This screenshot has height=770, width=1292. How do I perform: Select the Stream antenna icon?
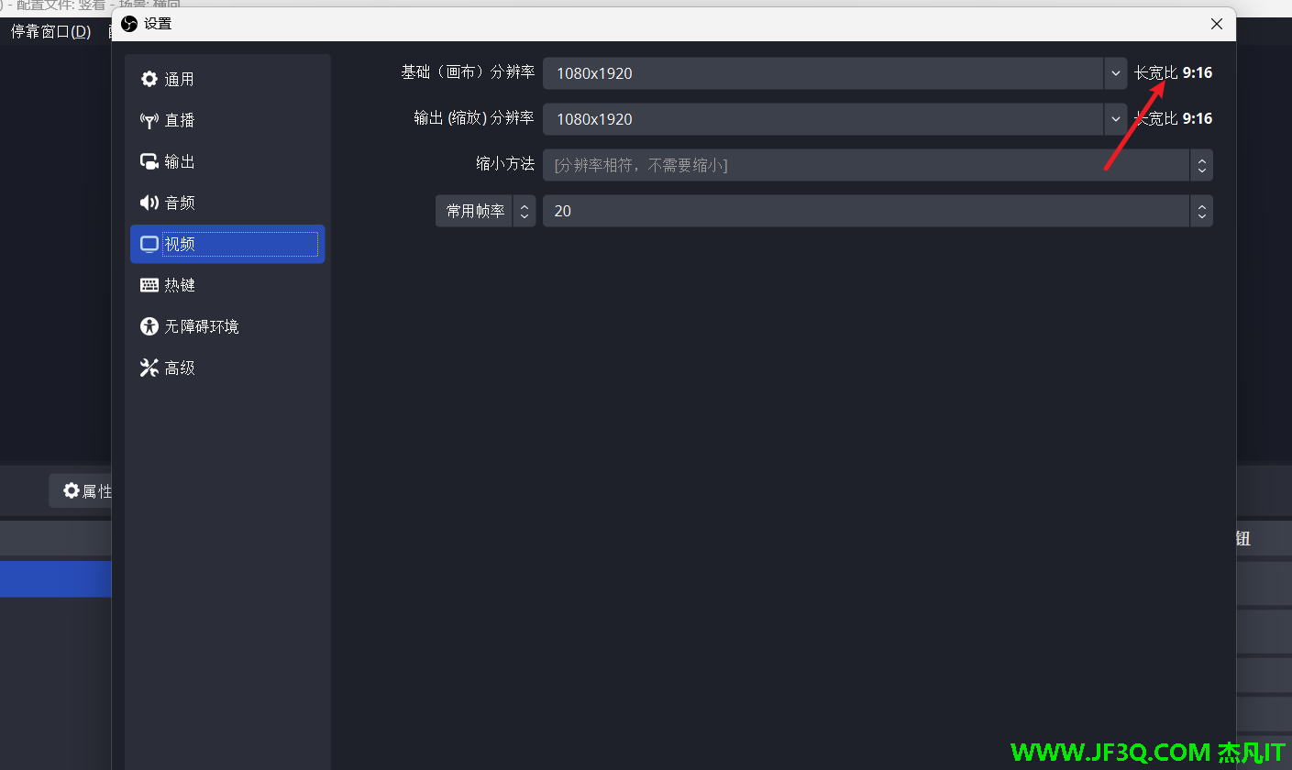pos(149,120)
